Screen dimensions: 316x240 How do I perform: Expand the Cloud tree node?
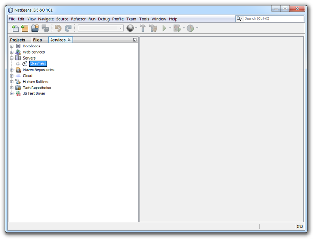(12, 76)
